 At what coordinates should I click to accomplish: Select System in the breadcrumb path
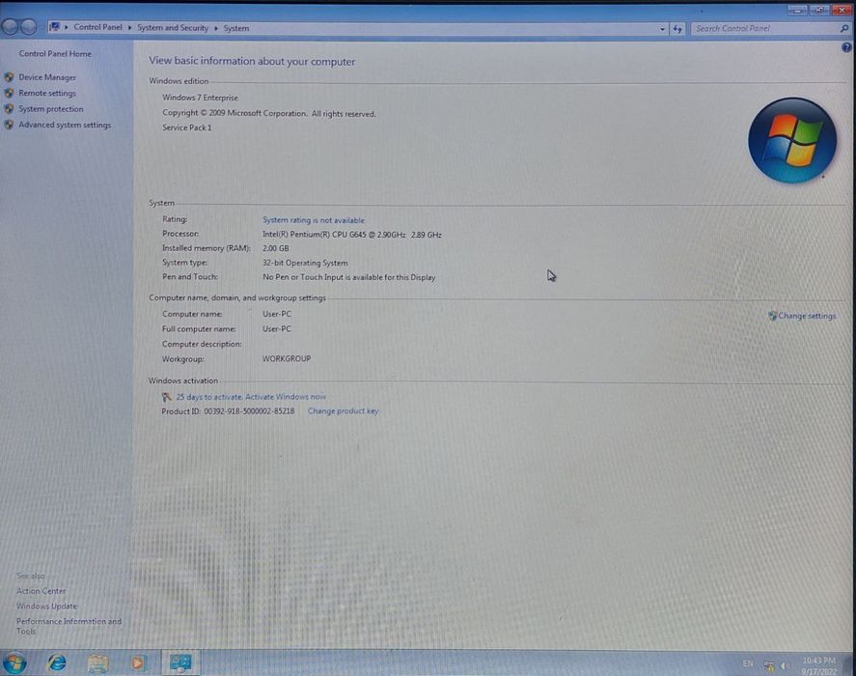coord(235,28)
